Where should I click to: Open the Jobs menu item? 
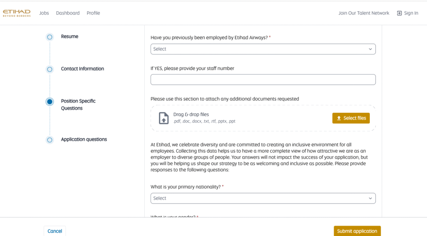click(44, 13)
